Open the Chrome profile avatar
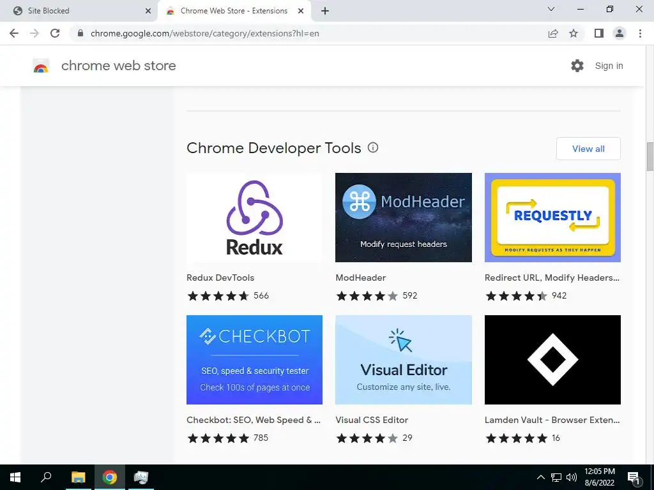 (620, 33)
